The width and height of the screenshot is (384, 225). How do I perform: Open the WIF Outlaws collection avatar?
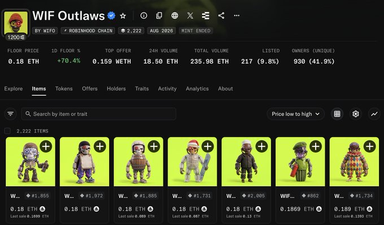pyautogui.click(x=16, y=23)
